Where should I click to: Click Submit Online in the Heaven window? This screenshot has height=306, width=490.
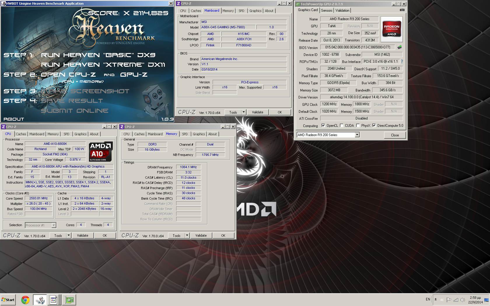[x=74, y=110]
